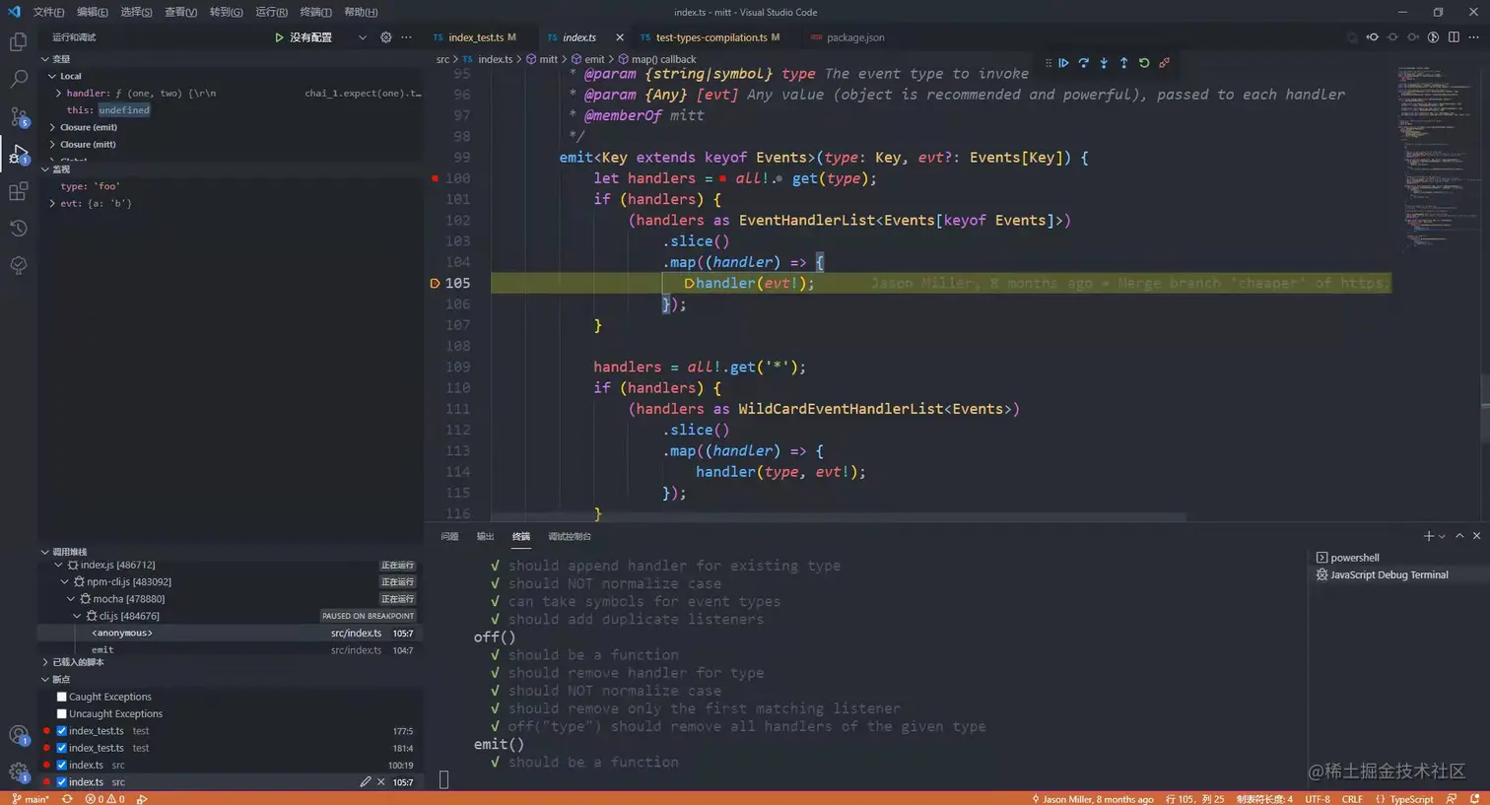Switch to the 调试控制台 panel tab
This screenshot has height=805, width=1490.
pos(569,536)
